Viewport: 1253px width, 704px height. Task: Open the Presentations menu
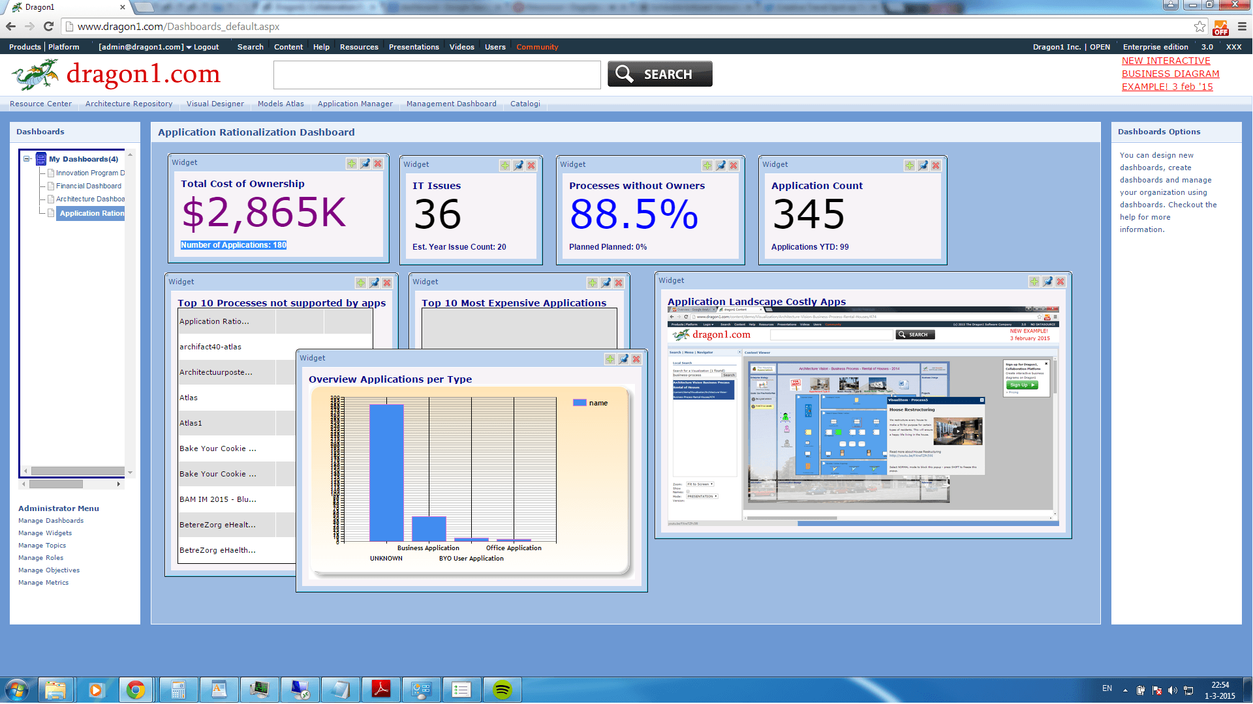click(414, 47)
